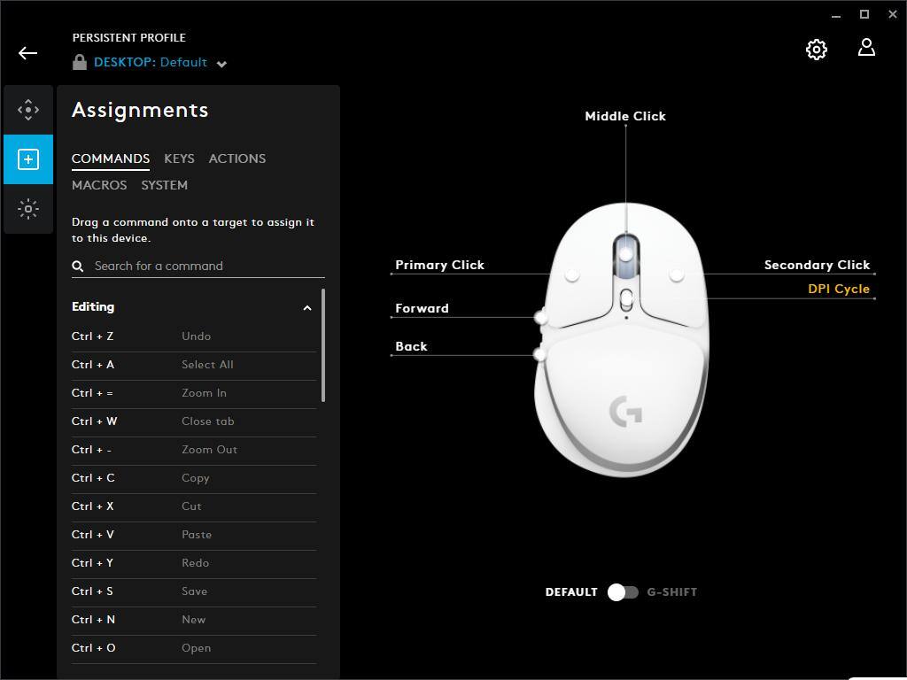The height and width of the screenshot is (680, 907).
Task: Switch to the MACROS tab
Action: (99, 185)
